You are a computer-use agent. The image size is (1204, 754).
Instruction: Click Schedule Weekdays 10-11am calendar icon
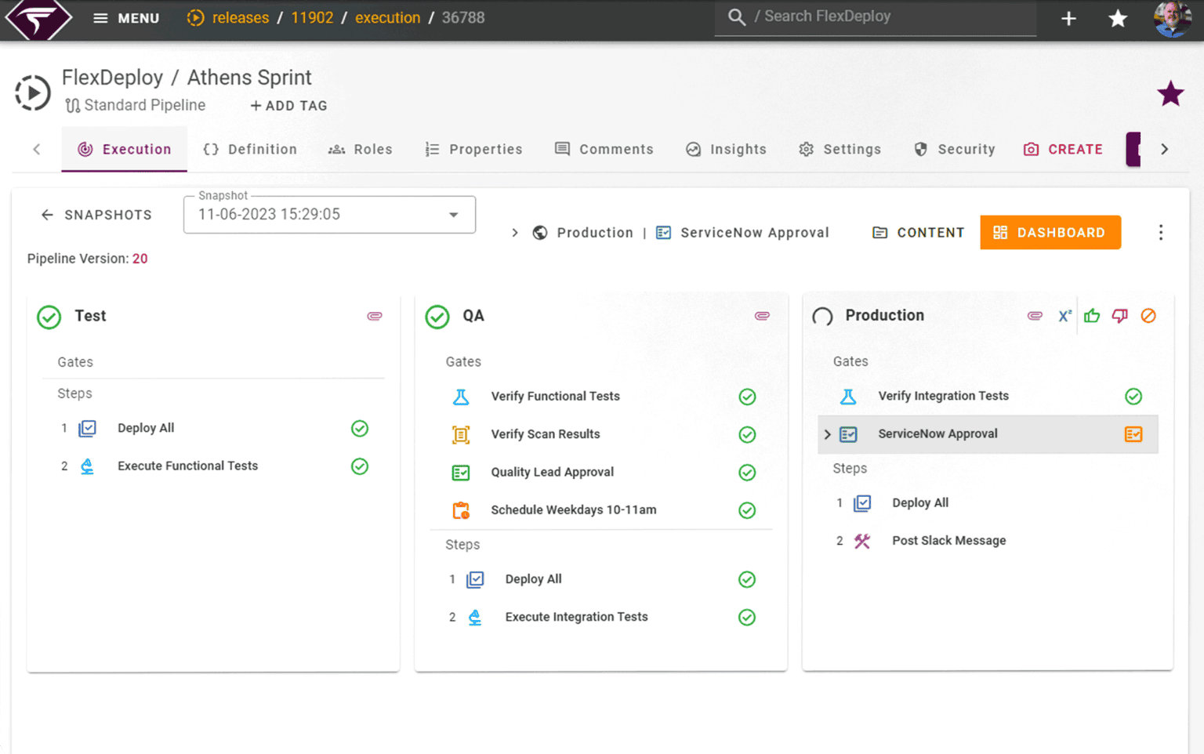tap(461, 510)
